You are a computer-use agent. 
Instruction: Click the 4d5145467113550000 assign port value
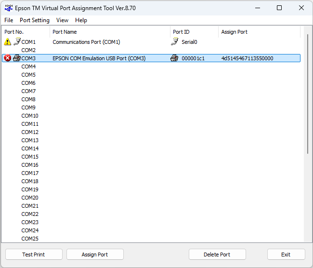248,58
